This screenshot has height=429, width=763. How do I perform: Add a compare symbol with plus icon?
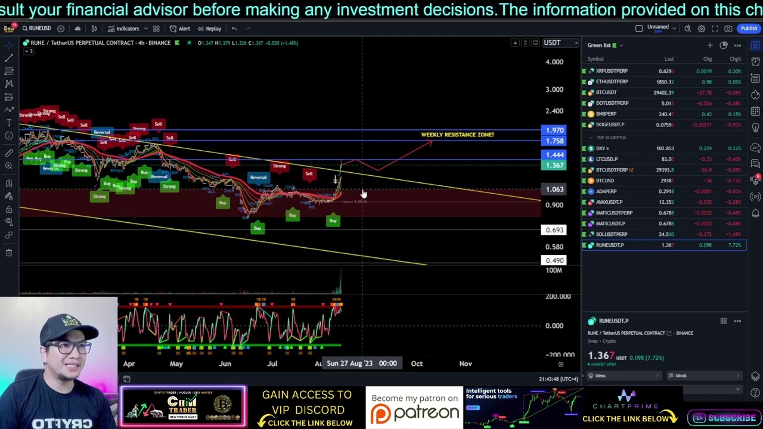point(61,29)
